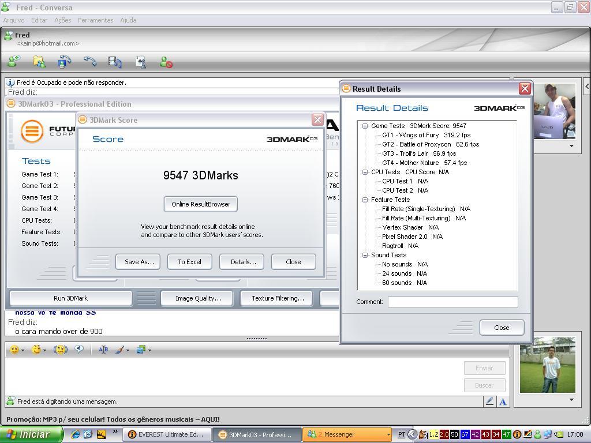Image resolution: width=591 pixels, height=443 pixels.
Task: Click the info icon by Fred's busy status
Action: point(10,82)
